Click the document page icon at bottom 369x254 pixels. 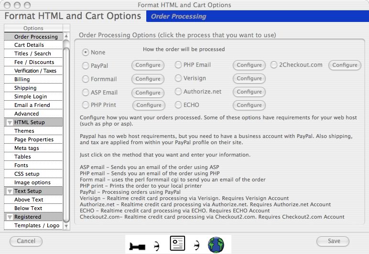[x=177, y=243]
